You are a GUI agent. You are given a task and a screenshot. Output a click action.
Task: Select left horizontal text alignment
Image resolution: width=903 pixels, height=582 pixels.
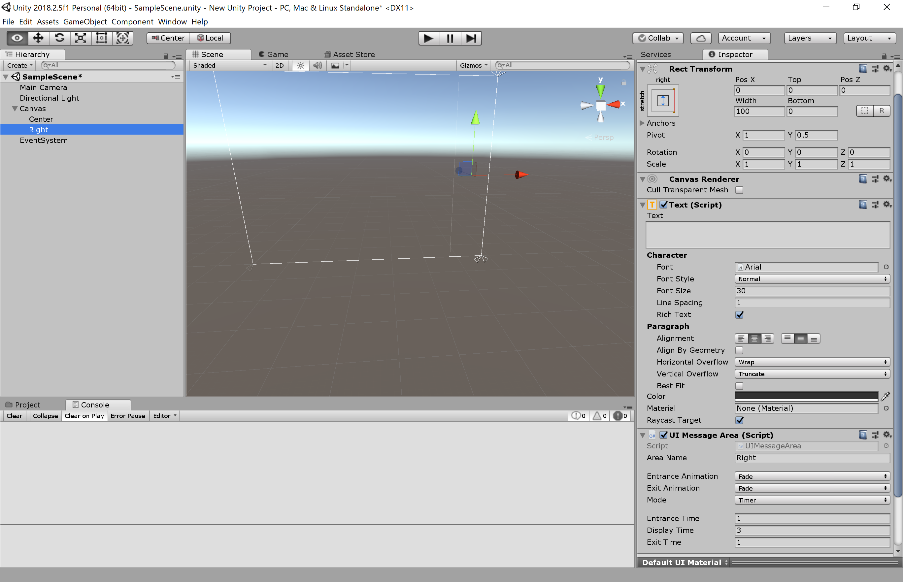click(741, 338)
